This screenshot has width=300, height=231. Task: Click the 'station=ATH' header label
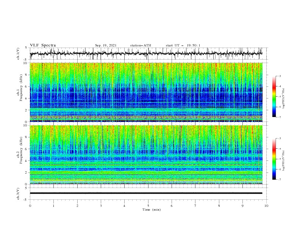(141, 45)
